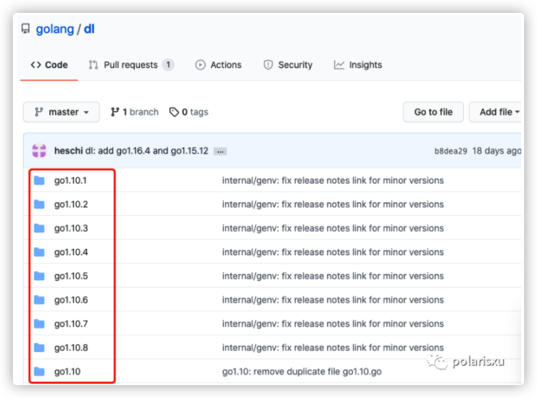Screen dimensions: 537x398
Task: Open commit hash b8dea29
Action: pos(451,151)
